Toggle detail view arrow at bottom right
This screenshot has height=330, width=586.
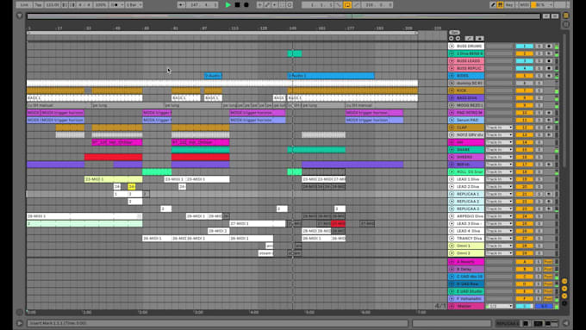point(566,323)
